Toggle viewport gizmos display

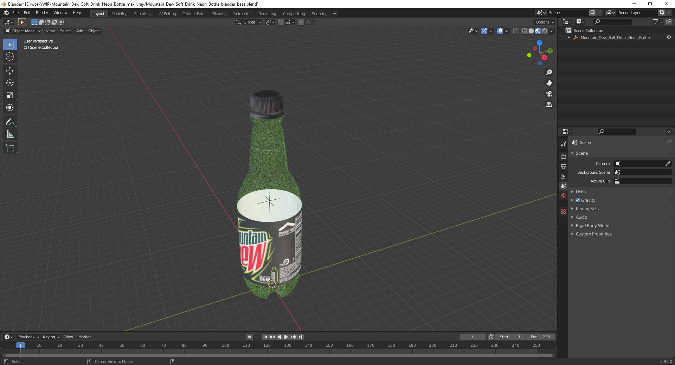(x=484, y=31)
